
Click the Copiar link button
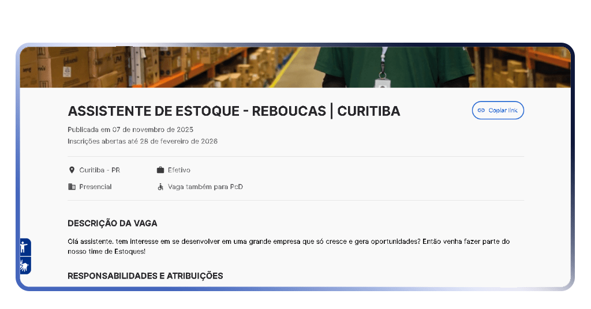(498, 110)
